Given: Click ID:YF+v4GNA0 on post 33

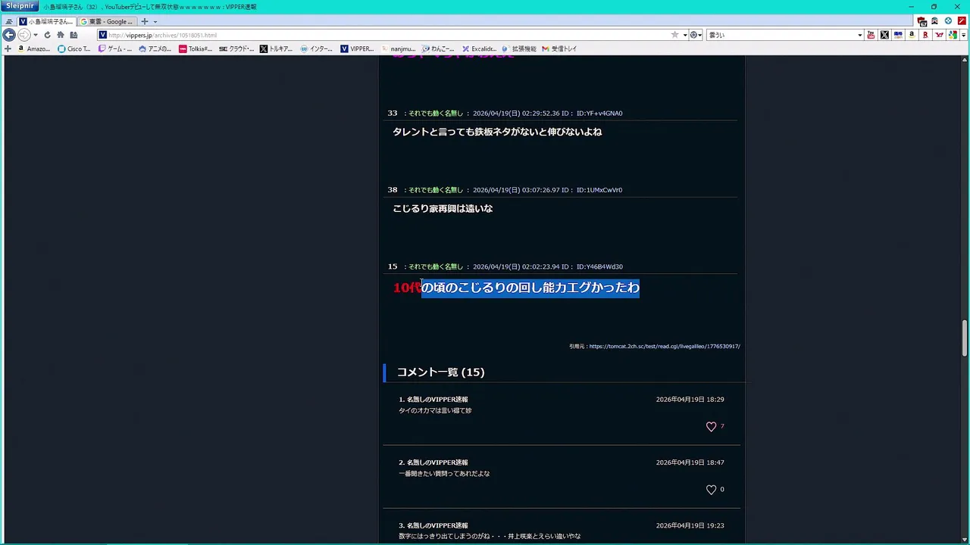Looking at the screenshot, I should [x=599, y=114].
